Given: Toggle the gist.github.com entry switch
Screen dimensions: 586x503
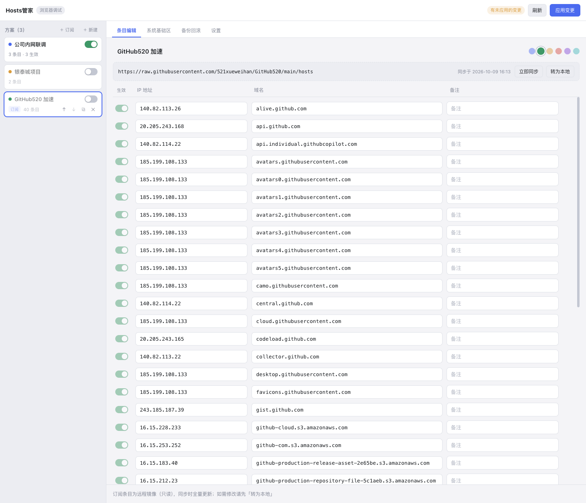Looking at the screenshot, I should 122,410.
